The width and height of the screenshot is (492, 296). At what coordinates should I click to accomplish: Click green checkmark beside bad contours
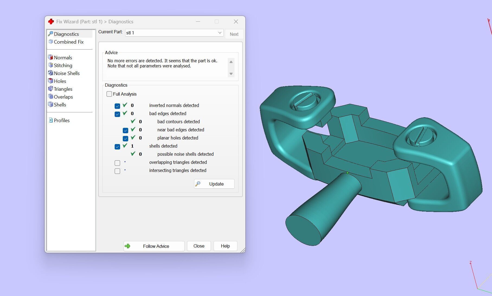[133, 121]
